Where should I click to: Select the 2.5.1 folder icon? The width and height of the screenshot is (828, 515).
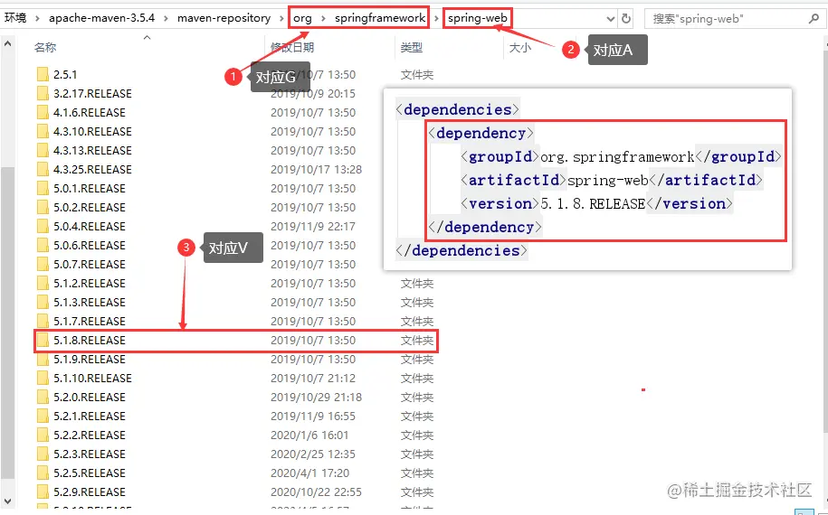point(43,75)
